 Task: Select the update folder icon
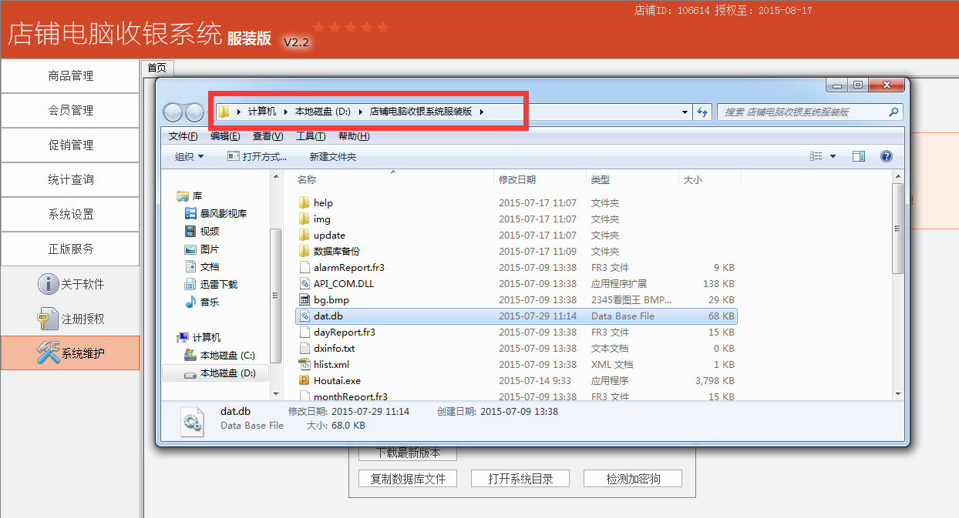[x=305, y=235]
